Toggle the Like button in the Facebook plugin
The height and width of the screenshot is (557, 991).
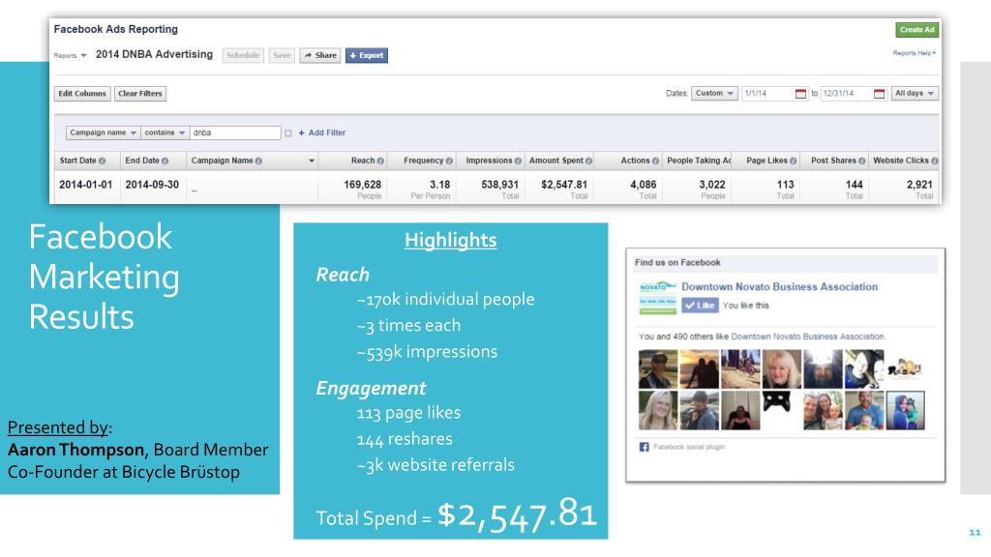(x=700, y=306)
